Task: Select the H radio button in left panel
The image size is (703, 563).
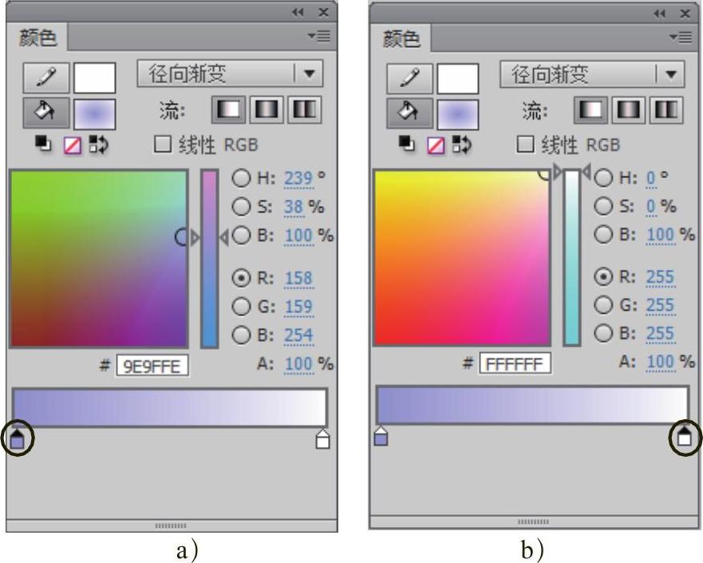Action: (241, 178)
